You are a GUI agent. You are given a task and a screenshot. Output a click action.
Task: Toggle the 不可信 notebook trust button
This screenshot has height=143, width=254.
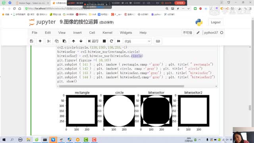[187, 33]
